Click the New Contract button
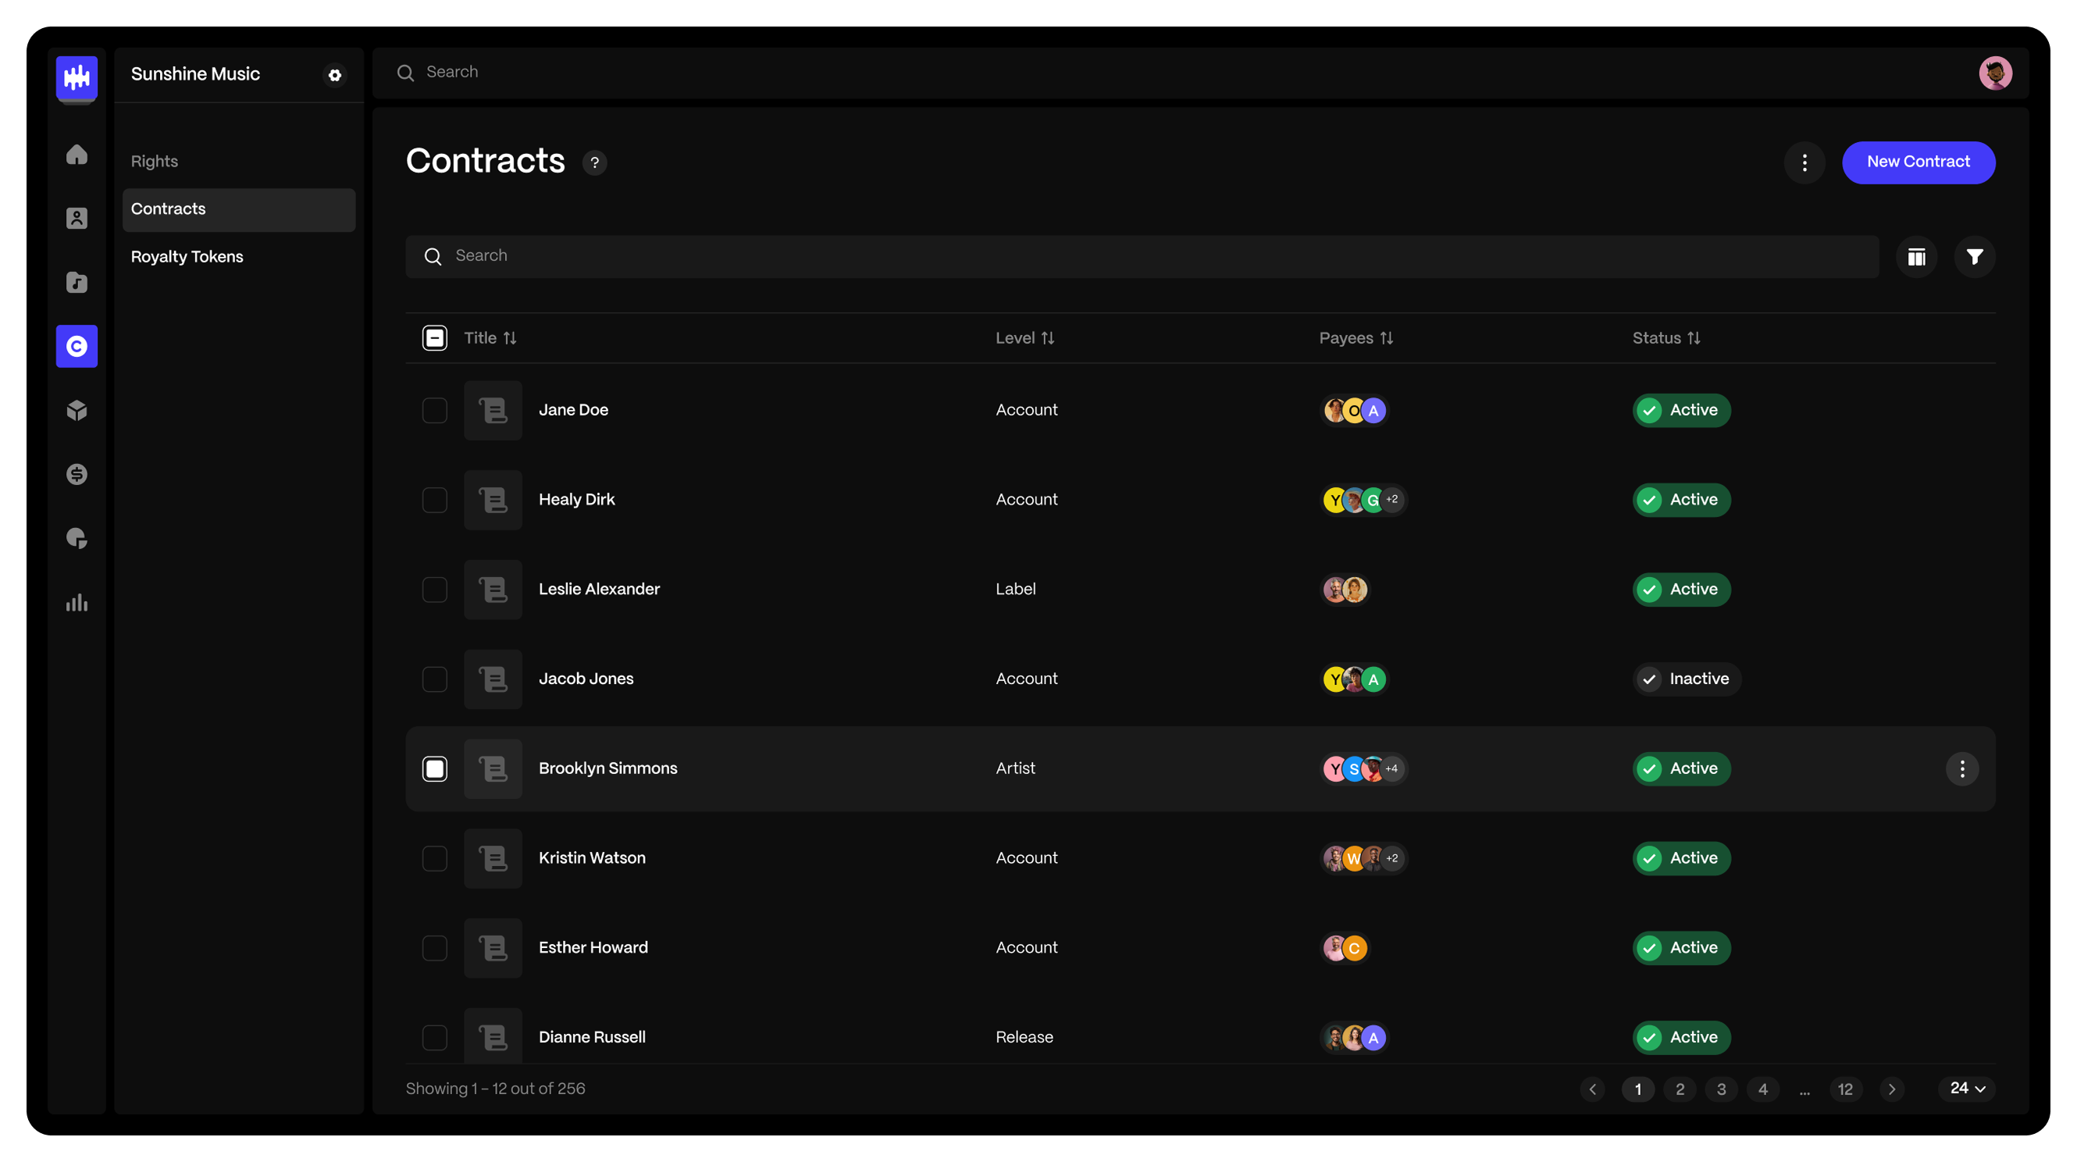Screen dimensions: 2077x1162 [x=1918, y=162]
